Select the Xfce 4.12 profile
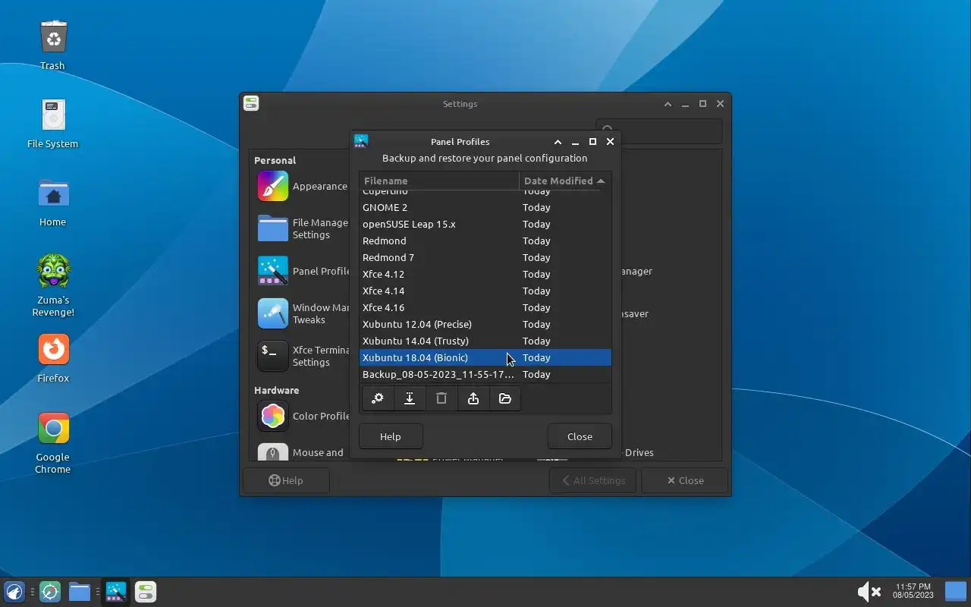The height and width of the screenshot is (607, 971). pyautogui.click(x=485, y=274)
